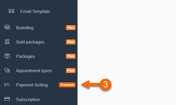Click the list icon beside Payment Setting
176x105 pixels.
[7, 84]
